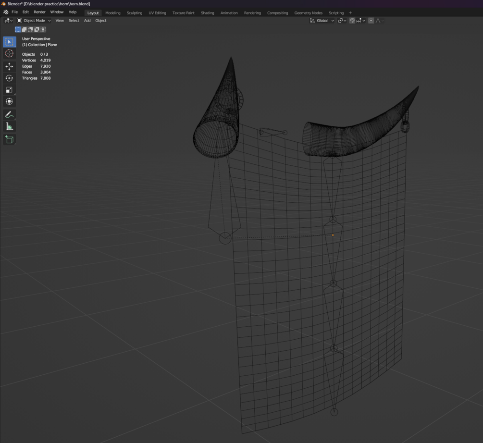Select the Annotate tool

pos(9,115)
